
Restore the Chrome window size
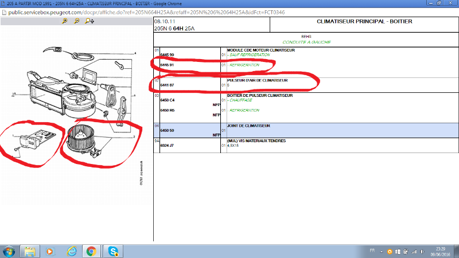pyautogui.click(x=439, y=3)
